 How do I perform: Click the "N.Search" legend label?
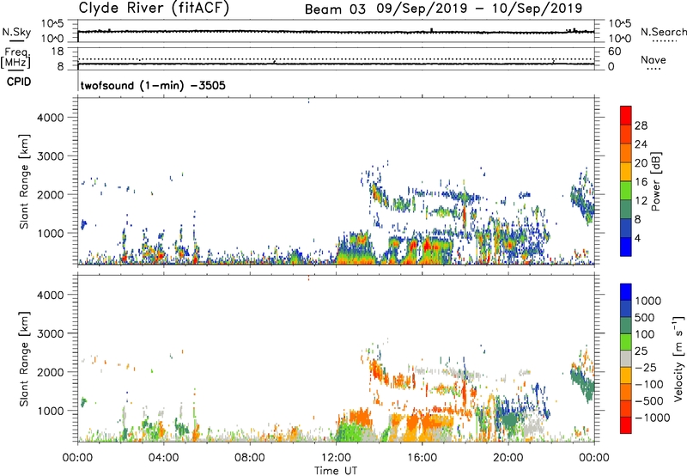663,32
